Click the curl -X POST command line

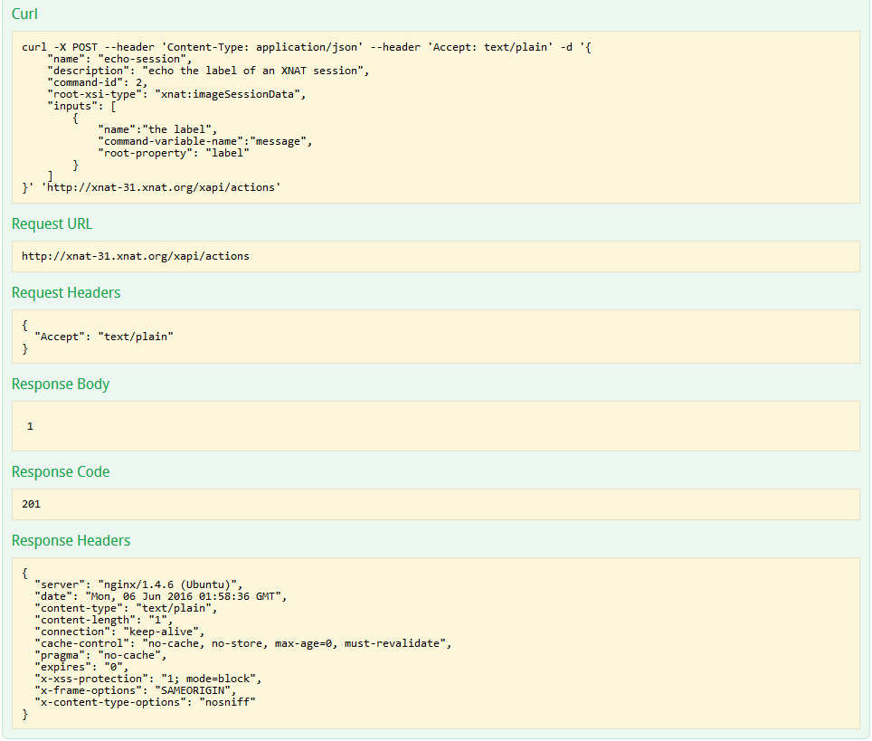pos(297,48)
